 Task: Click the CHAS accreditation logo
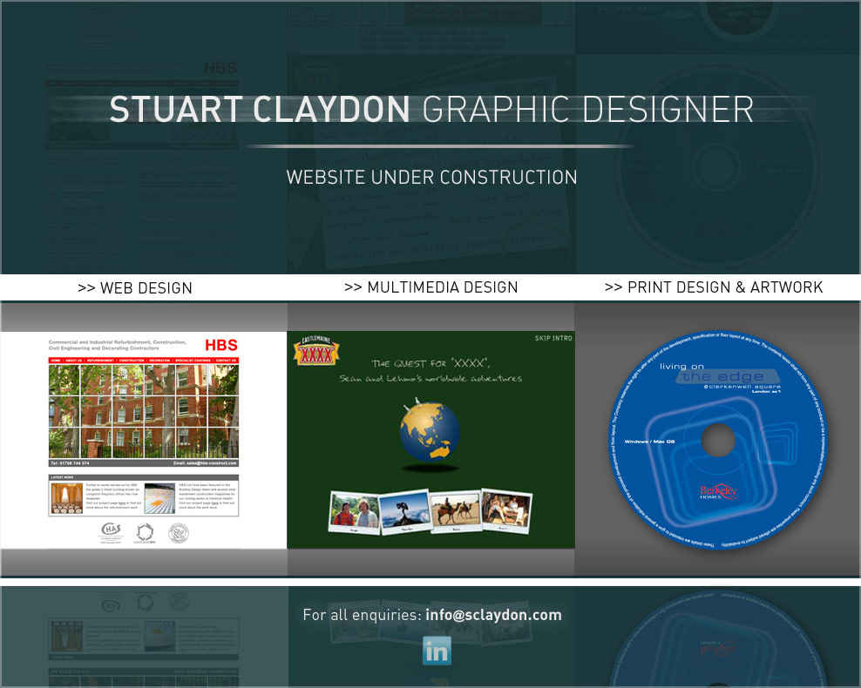click(x=112, y=531)
